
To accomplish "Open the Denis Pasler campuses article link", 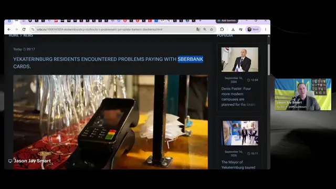I will pyautogui.click(x=238, y=97).
